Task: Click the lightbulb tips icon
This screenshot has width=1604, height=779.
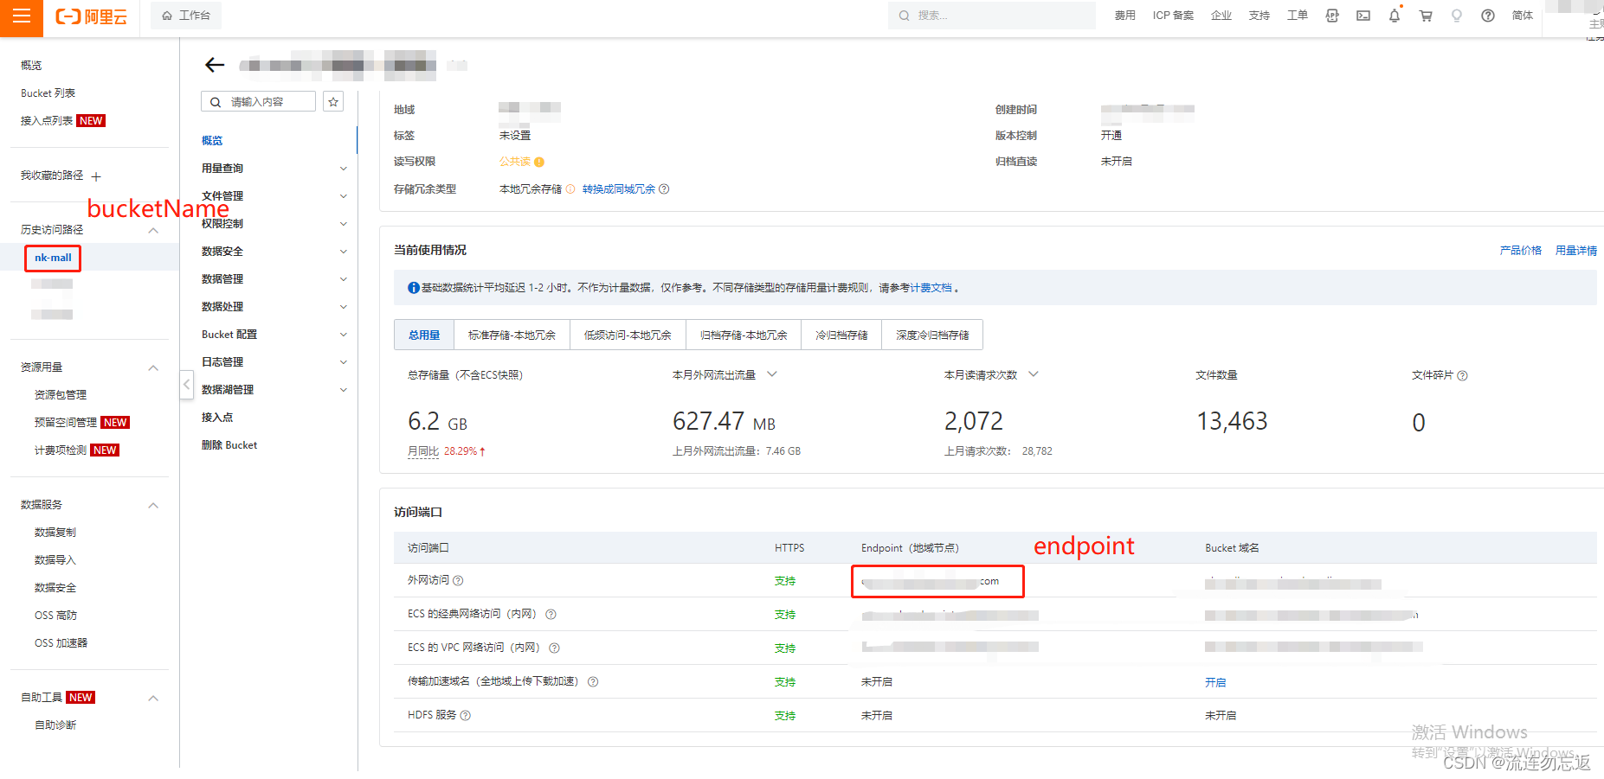Action: (1457, 16)
